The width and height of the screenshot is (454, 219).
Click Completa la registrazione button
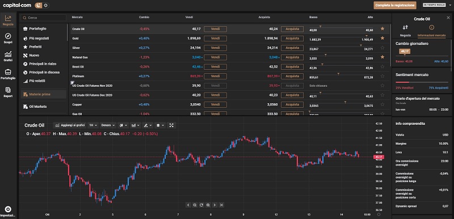tap(395, 5)
